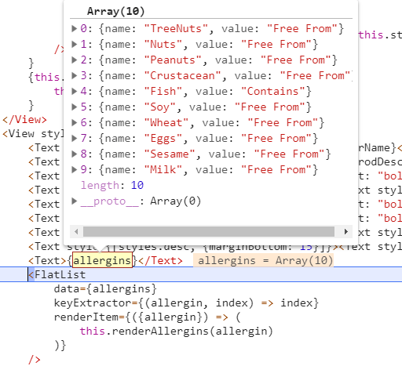Image resolution: width=402 pixels, height=366 pixels.
Task: Expand array item 1 Nuts
Action: [x=75, y=44]
